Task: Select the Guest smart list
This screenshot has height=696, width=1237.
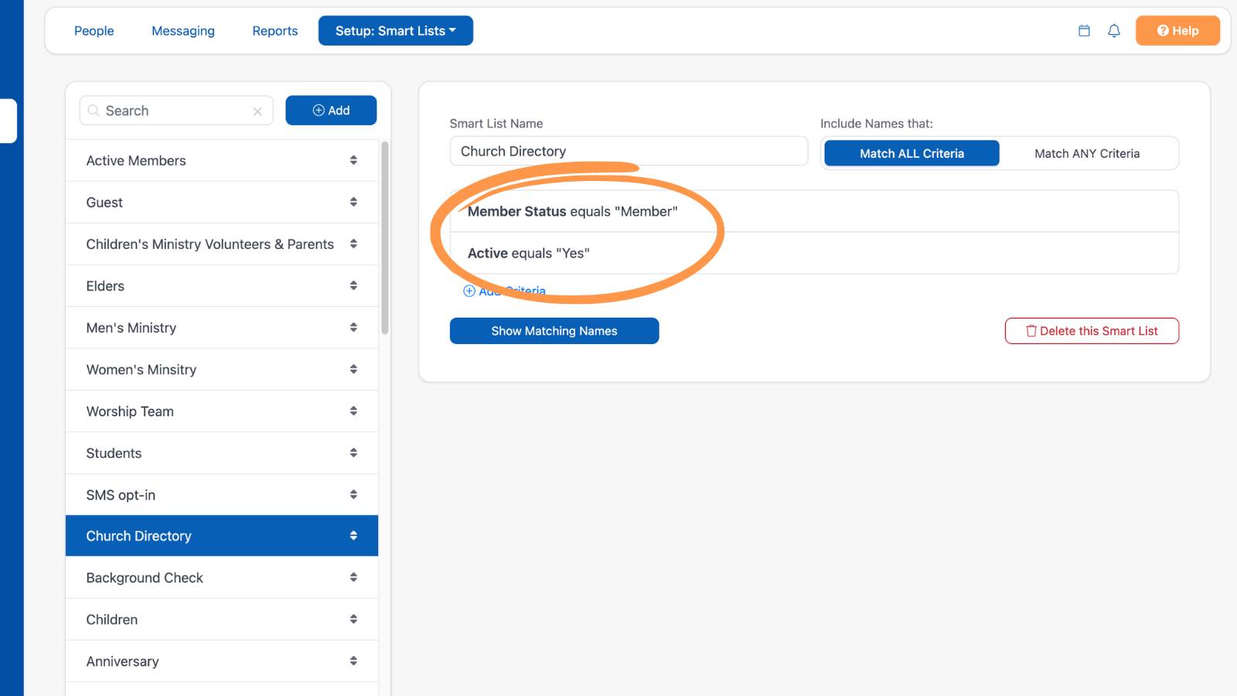Action: coord(222,202)
